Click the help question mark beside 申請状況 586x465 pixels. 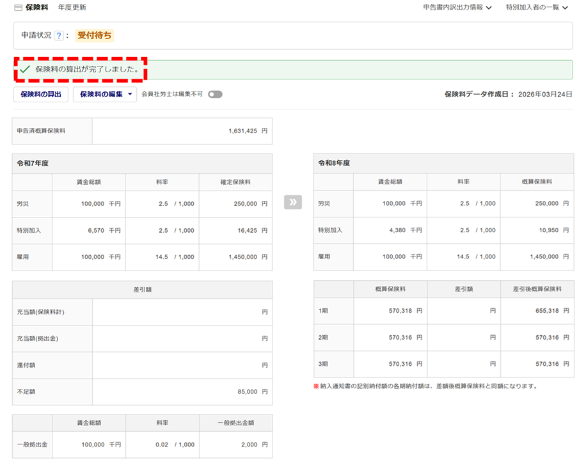click(x=59, y=36)
